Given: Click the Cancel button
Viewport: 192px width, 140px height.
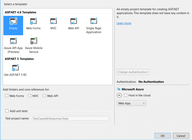Looking at the screenshot, I should tap(181, 136).
